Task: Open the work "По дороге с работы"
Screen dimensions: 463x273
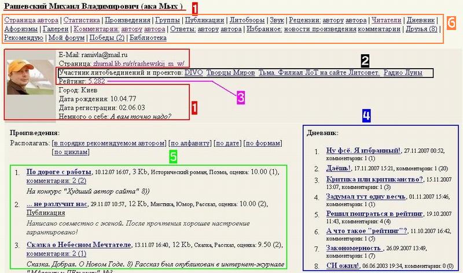Action: click(60, 171)
